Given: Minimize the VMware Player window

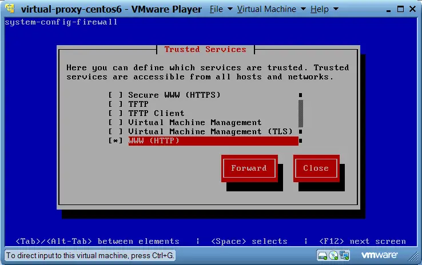Looking at the screenshot, I should [x=388, y=10].
